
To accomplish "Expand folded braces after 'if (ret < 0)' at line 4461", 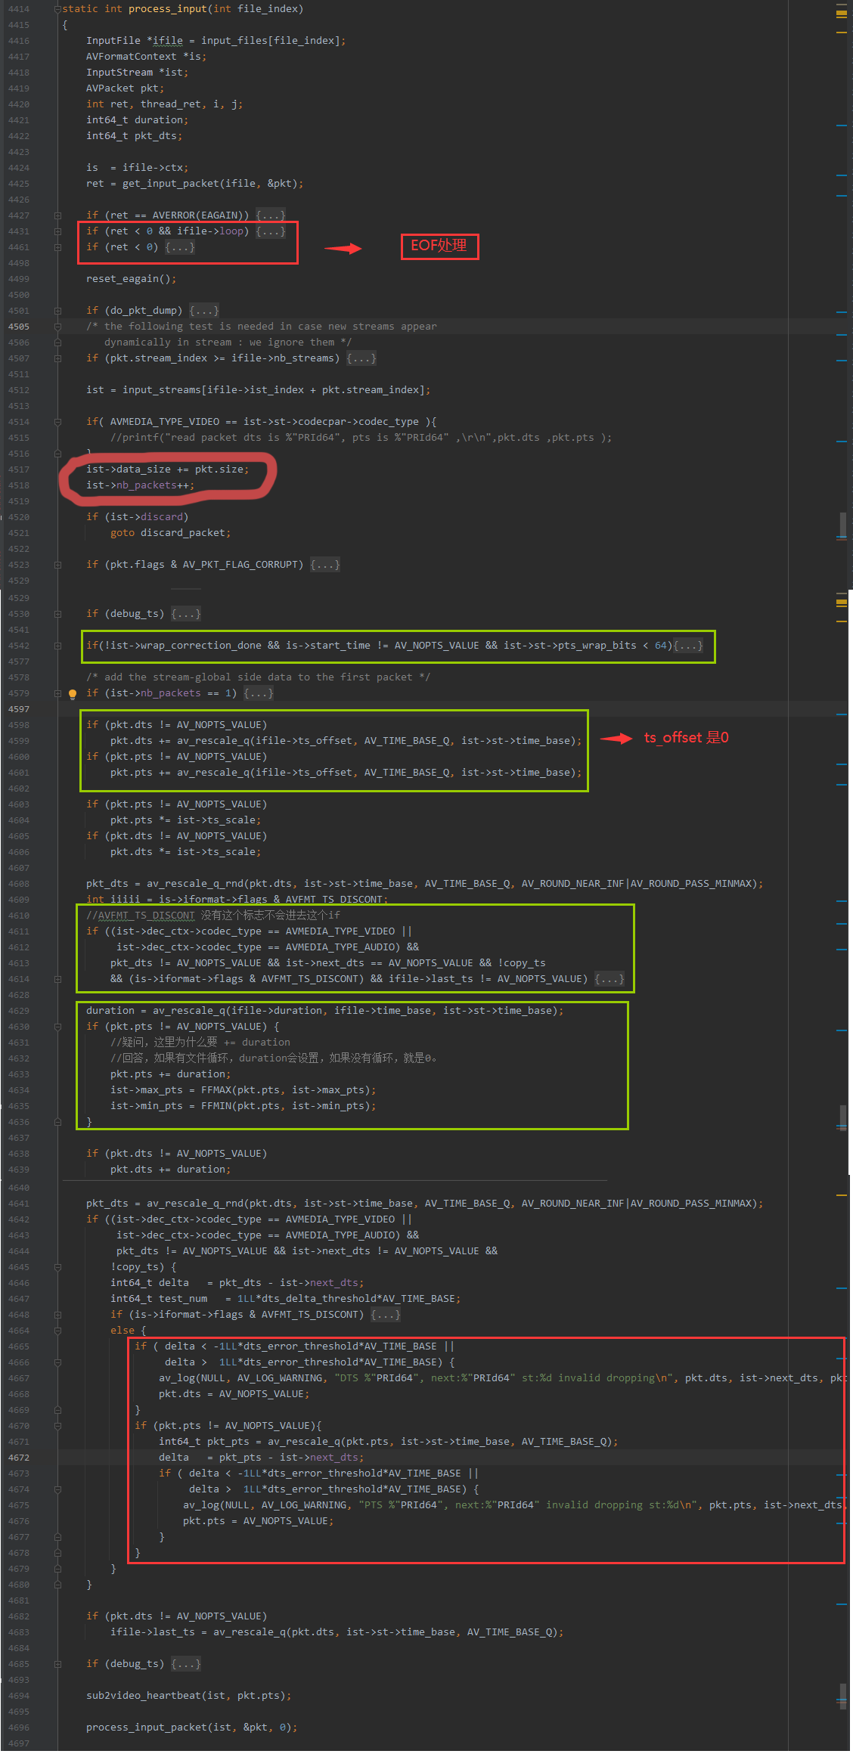I will tap(180, 247).
